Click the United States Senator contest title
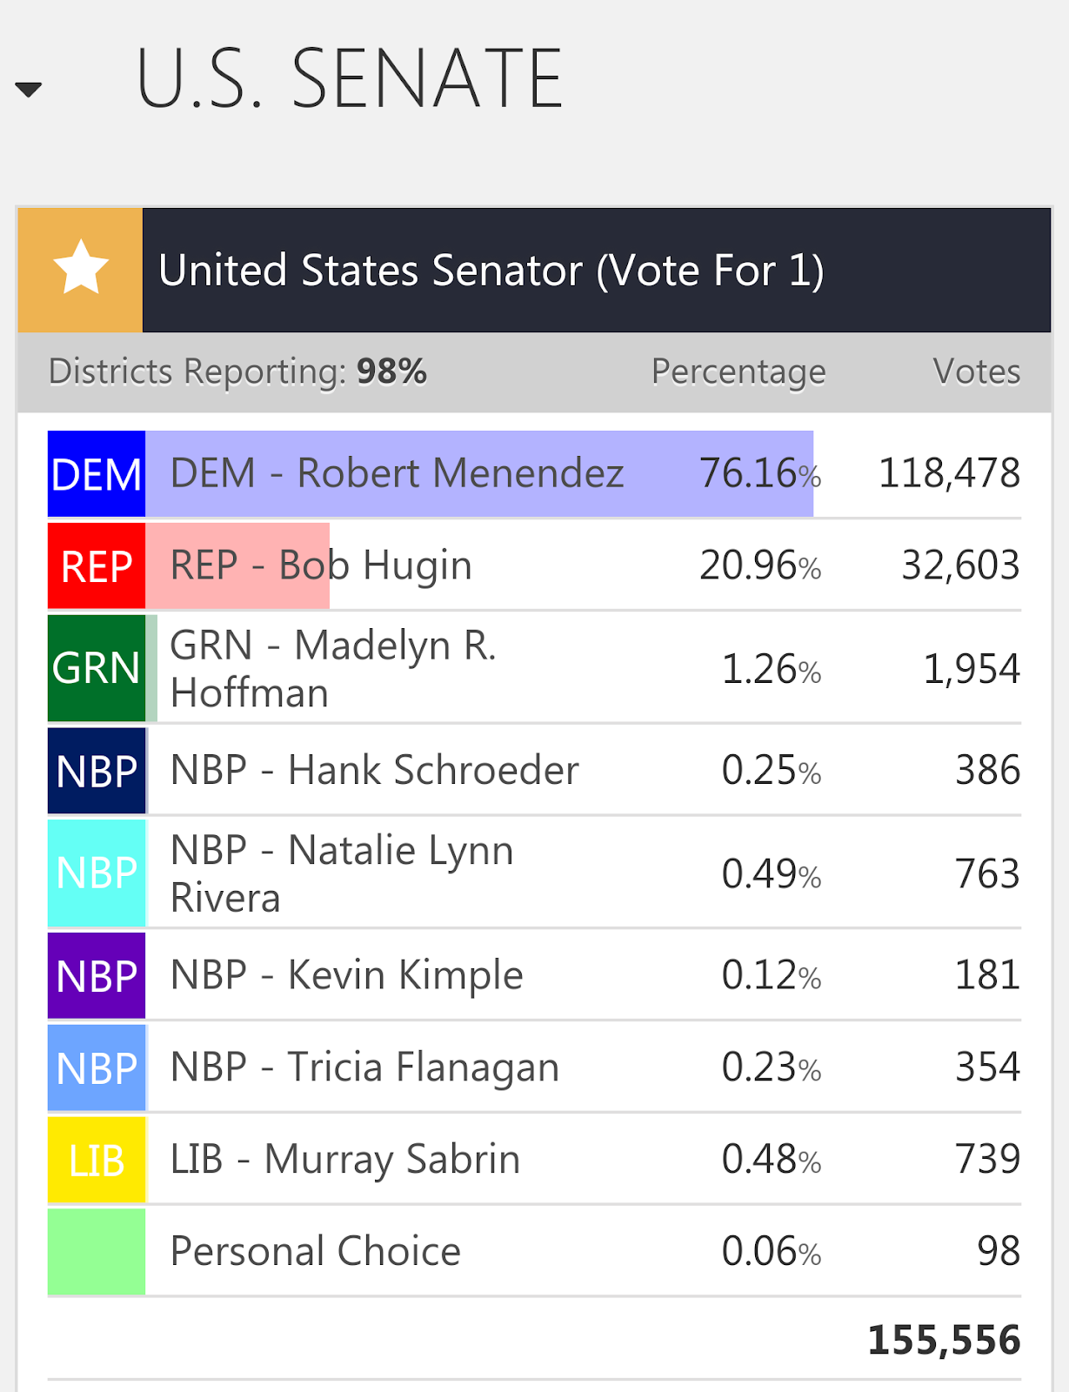 tap(491, 270)
